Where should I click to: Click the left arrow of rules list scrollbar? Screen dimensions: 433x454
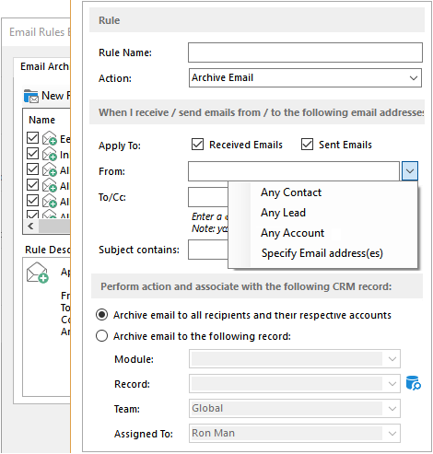click(30, 227)
